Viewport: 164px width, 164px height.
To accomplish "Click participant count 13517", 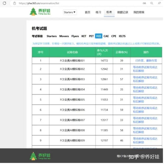I will [x=104, y=120].
